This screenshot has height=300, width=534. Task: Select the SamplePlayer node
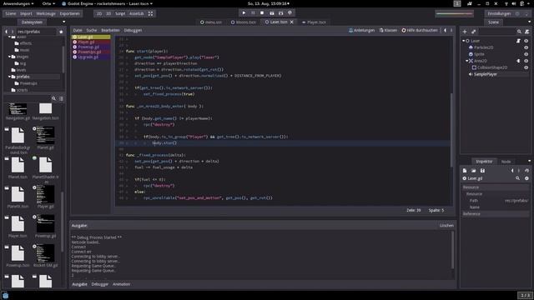(x=486, y=74)
